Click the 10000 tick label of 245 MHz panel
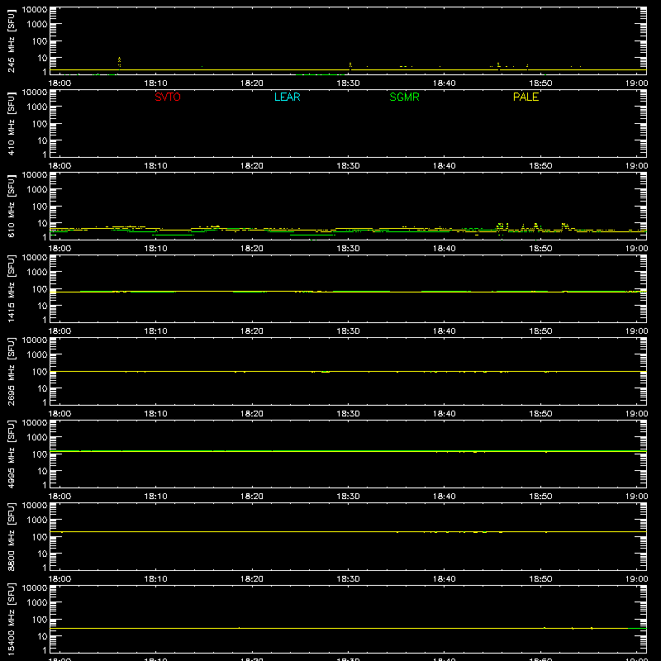Screen dimensions: 661x661 35,10
